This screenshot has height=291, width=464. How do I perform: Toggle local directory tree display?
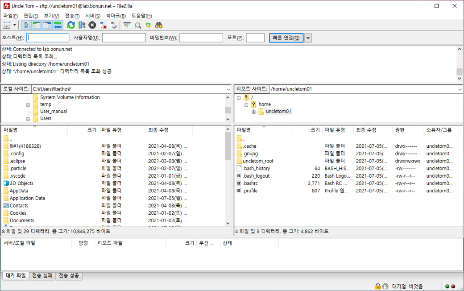37,25
